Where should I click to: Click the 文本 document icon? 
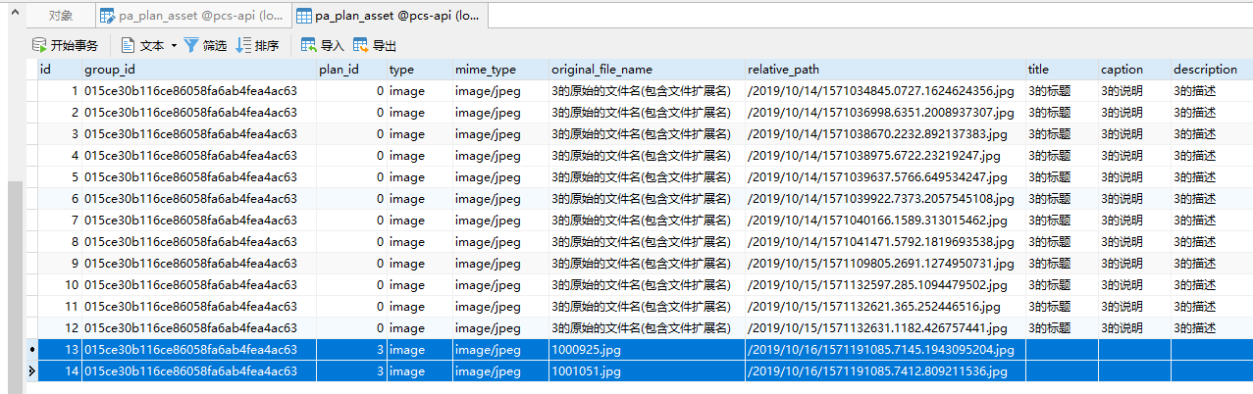click(128, 45)
